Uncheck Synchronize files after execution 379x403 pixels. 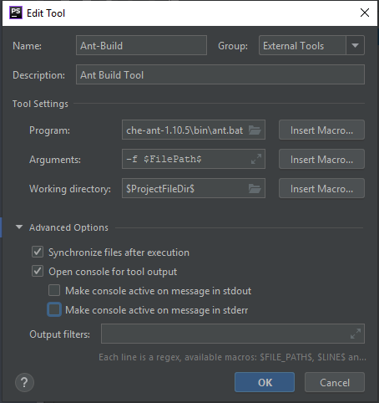click(38, 252)
